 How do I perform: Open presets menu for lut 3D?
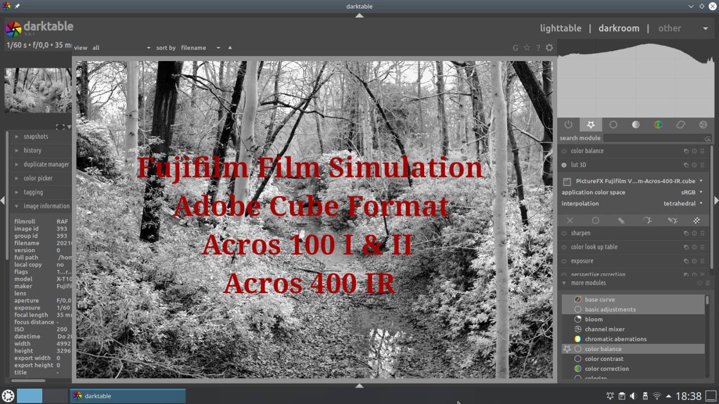coord(702,165)
